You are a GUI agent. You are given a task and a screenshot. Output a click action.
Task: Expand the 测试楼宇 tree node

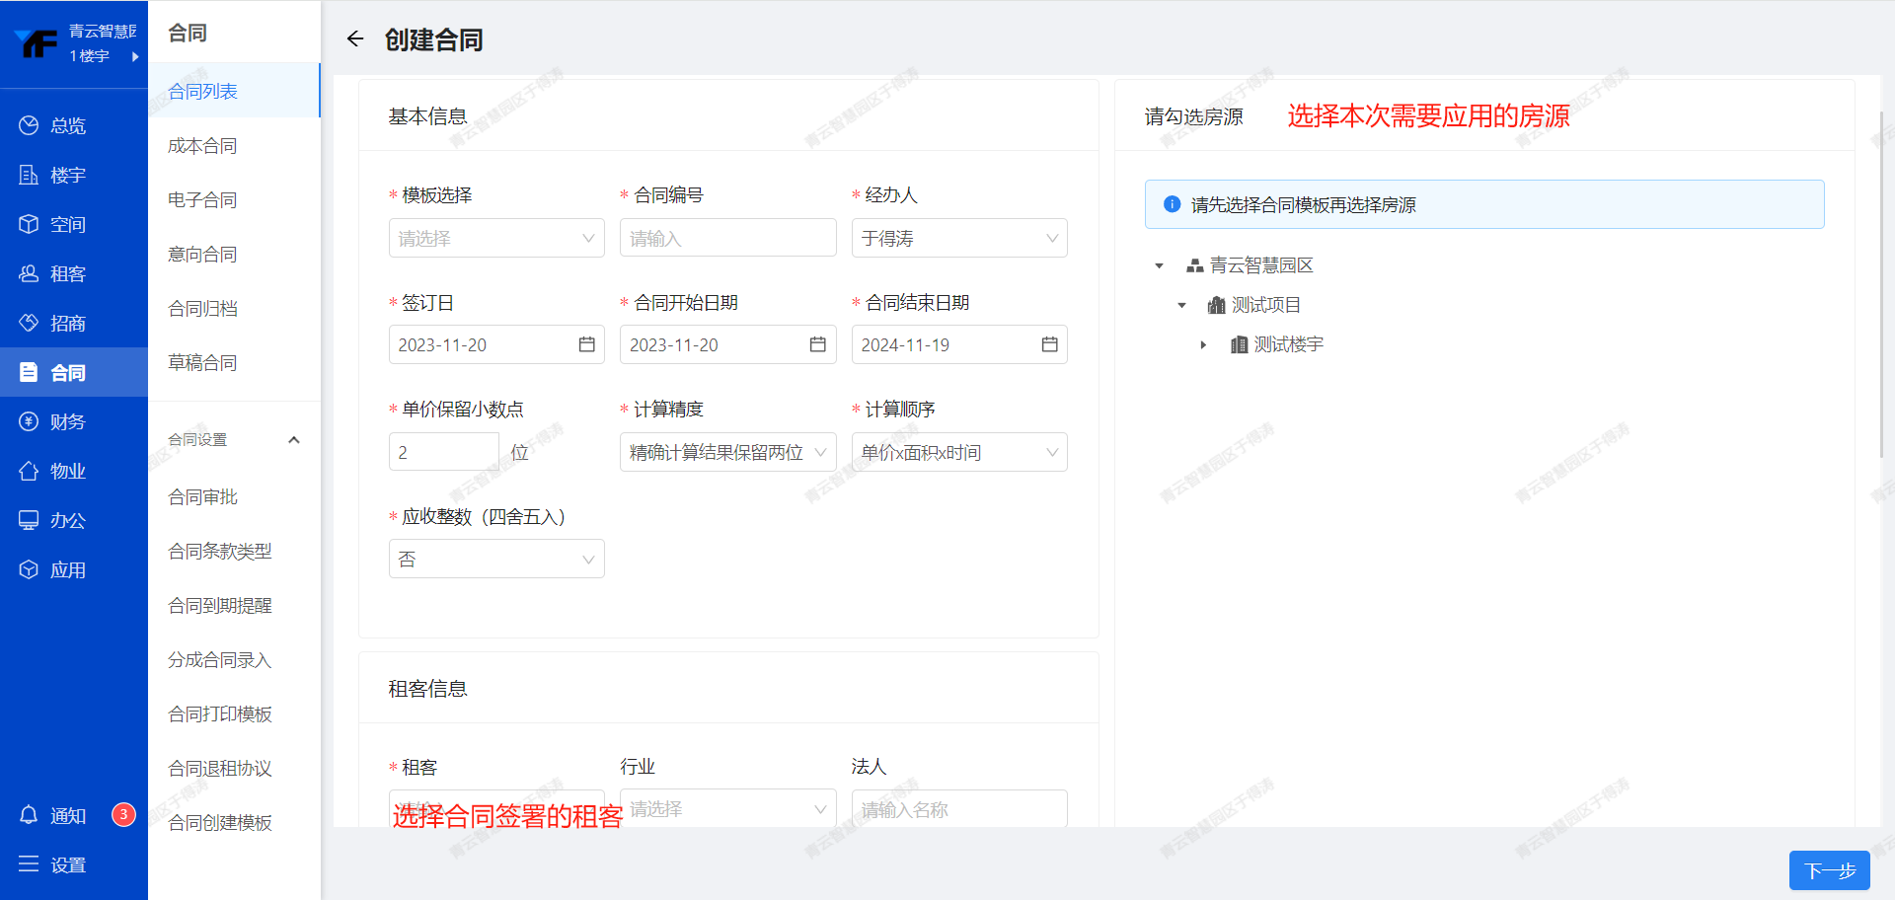click(x=1203, y=344)
